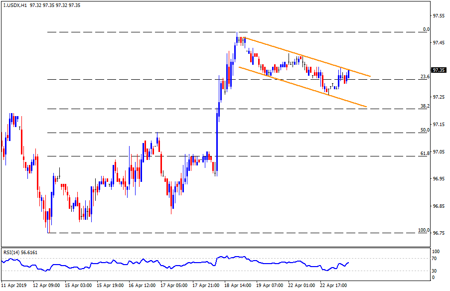Select the 50.0 Fibonacci retracement label
Image resolution: width=450 pixels, height=291 pixels.
425,130
